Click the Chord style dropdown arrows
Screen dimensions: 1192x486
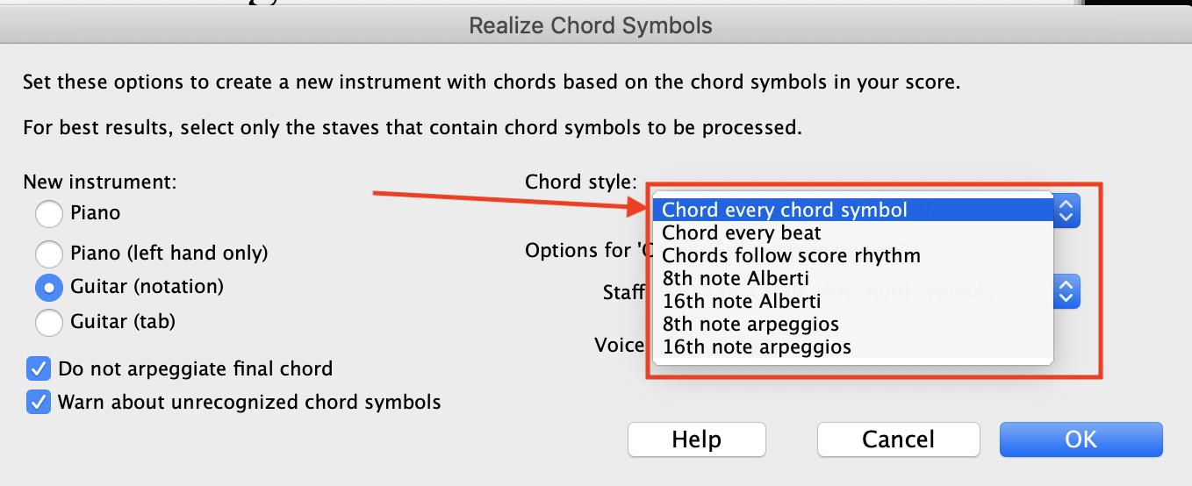point(1066,211)
